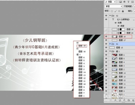The width and height of the screenshot is (135, 105).
Task: Collapse the 02 group triangle
Action: point(110,16)
